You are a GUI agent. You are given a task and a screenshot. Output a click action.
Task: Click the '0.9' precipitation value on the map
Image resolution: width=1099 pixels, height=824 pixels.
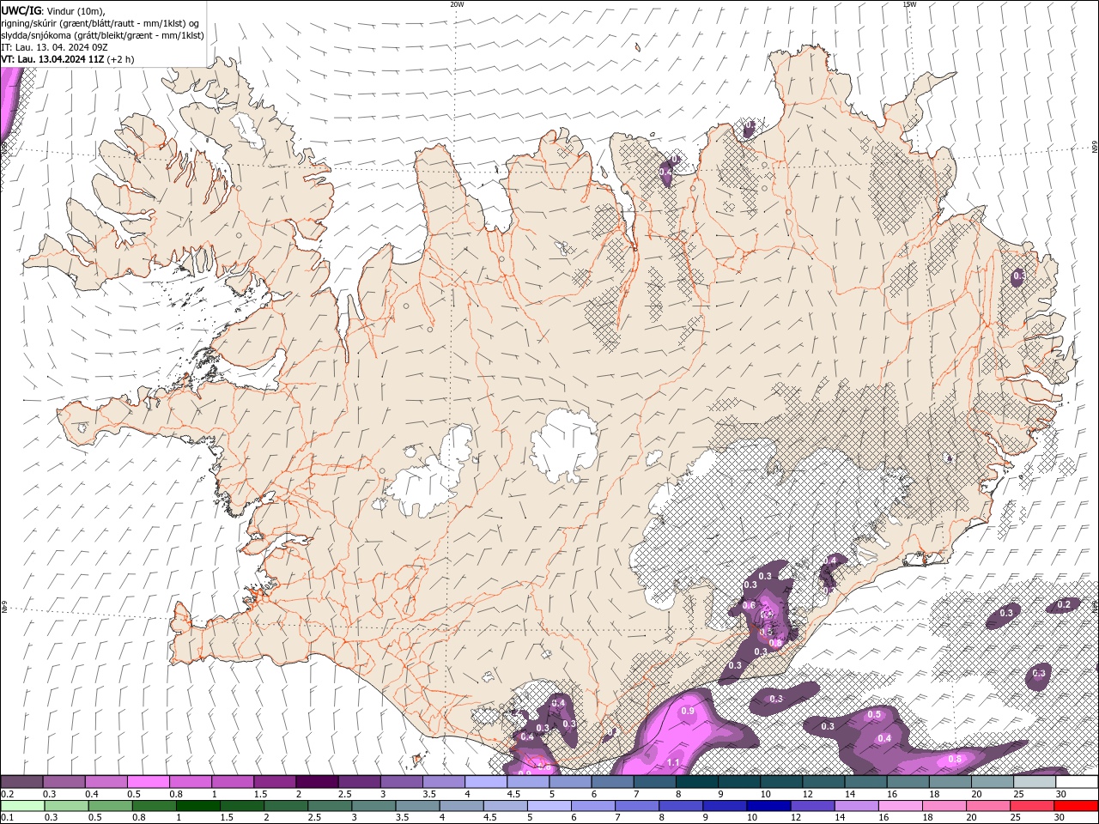[x=688, y=711]
